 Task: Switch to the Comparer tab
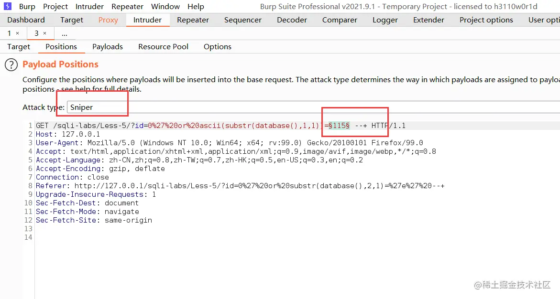[x=340, y=20]
